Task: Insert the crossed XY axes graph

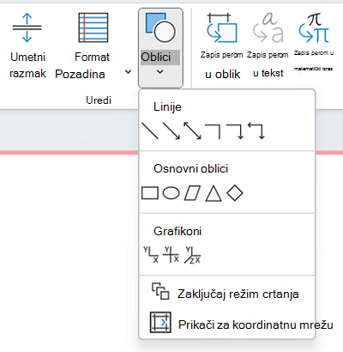Action: (171, 255)
